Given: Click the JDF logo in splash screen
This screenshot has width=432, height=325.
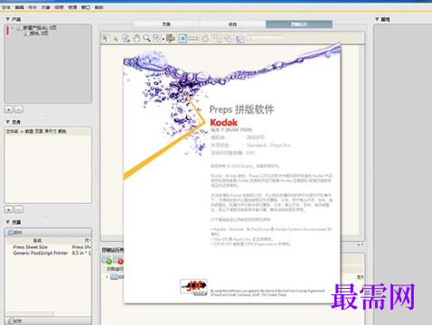Looking at the screenshot, I should [193, 287].
